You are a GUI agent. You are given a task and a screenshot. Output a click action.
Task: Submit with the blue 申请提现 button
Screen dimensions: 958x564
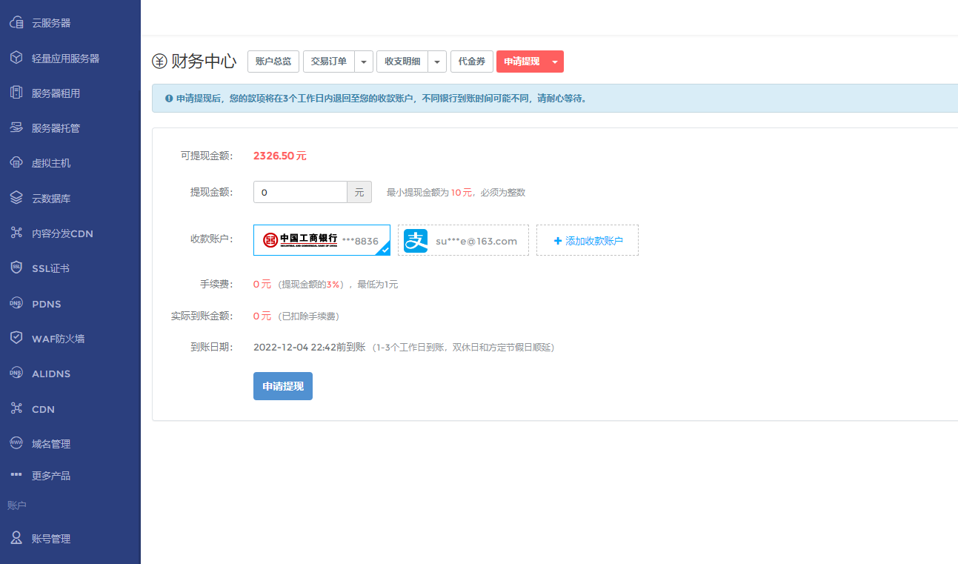[283, 386]
